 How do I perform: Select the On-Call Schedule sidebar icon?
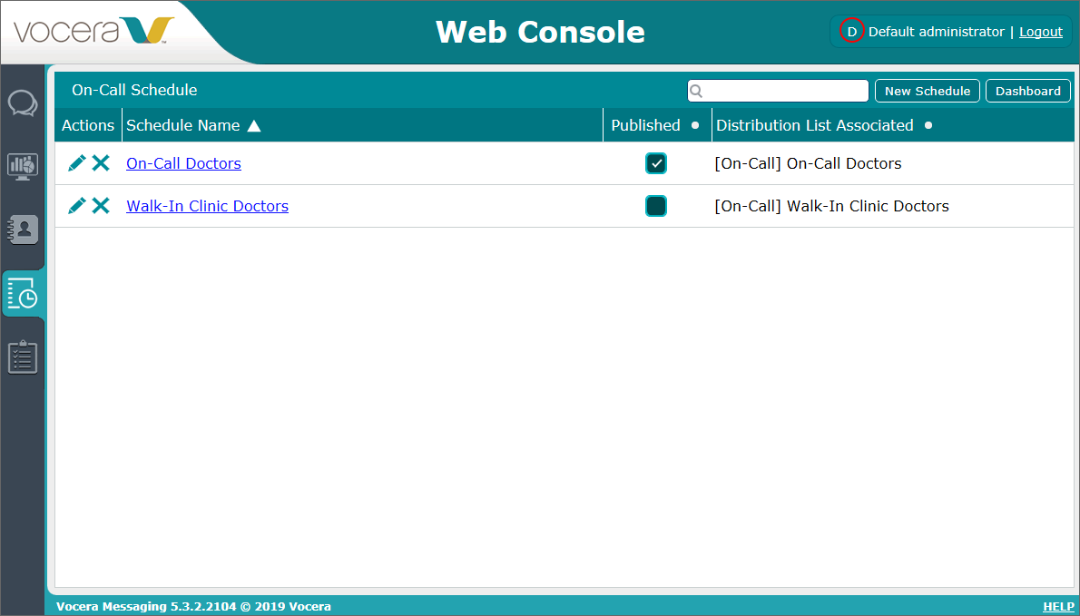click(x=23, y=293)
